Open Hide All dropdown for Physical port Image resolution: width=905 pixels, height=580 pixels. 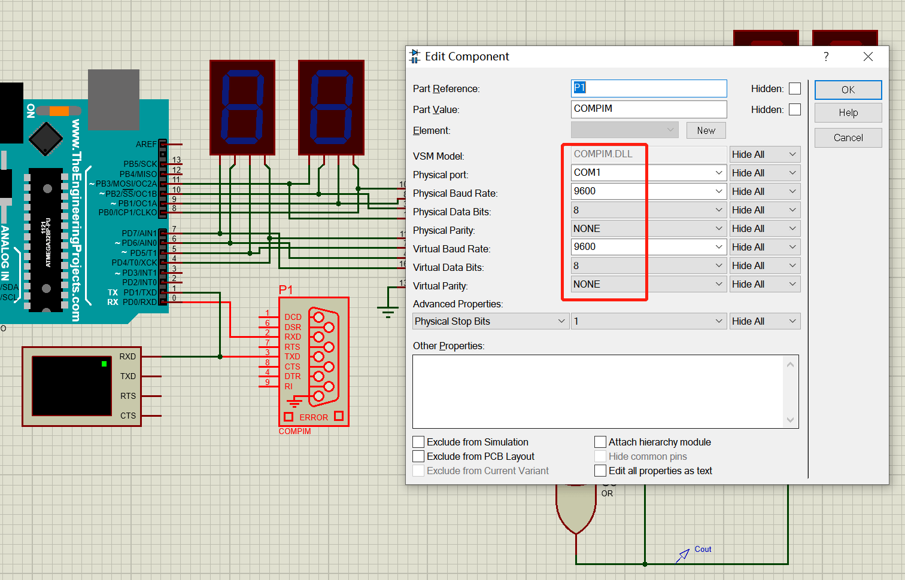tap(764, 173)
